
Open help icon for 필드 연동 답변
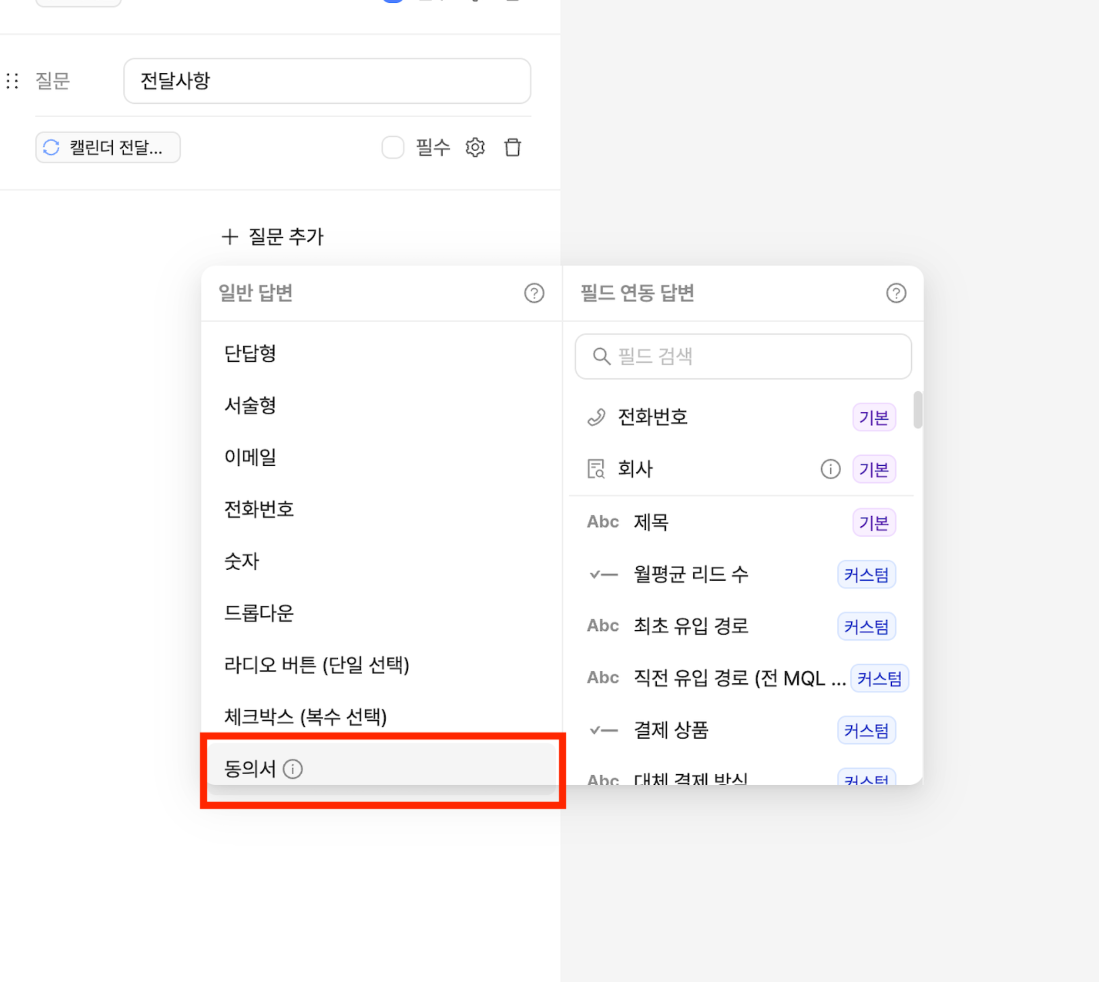coord(896,293)
